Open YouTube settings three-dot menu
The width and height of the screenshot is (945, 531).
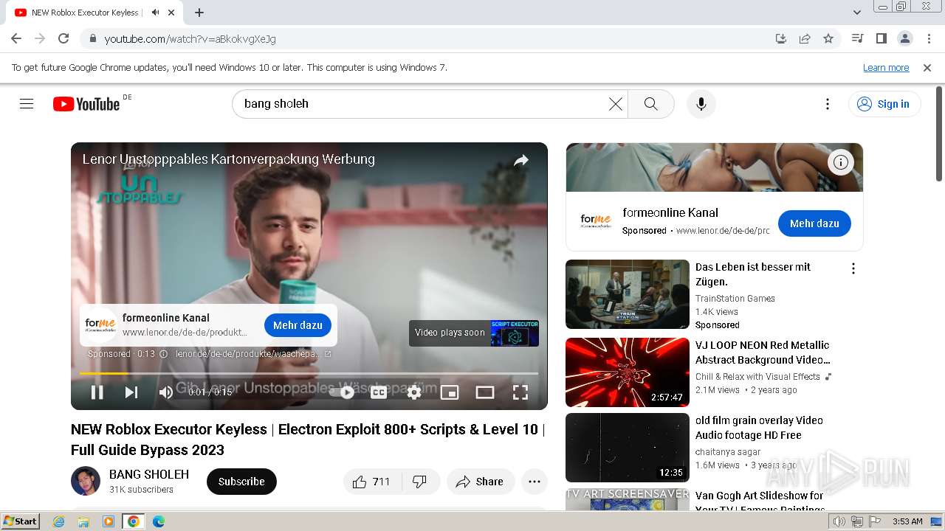pos(828,104)
